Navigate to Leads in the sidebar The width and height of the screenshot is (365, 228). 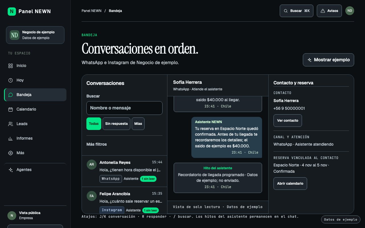click(x=35, y=124)
